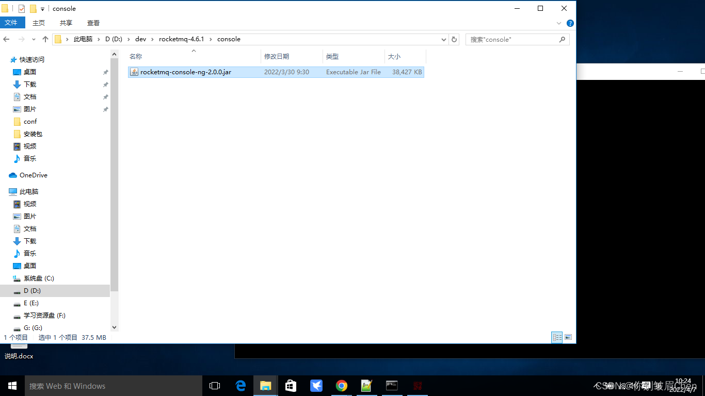Screen dimensions: 705x396
Task: Select 系统盘 (C:) in navigation pane
Action: coord(39,278)
